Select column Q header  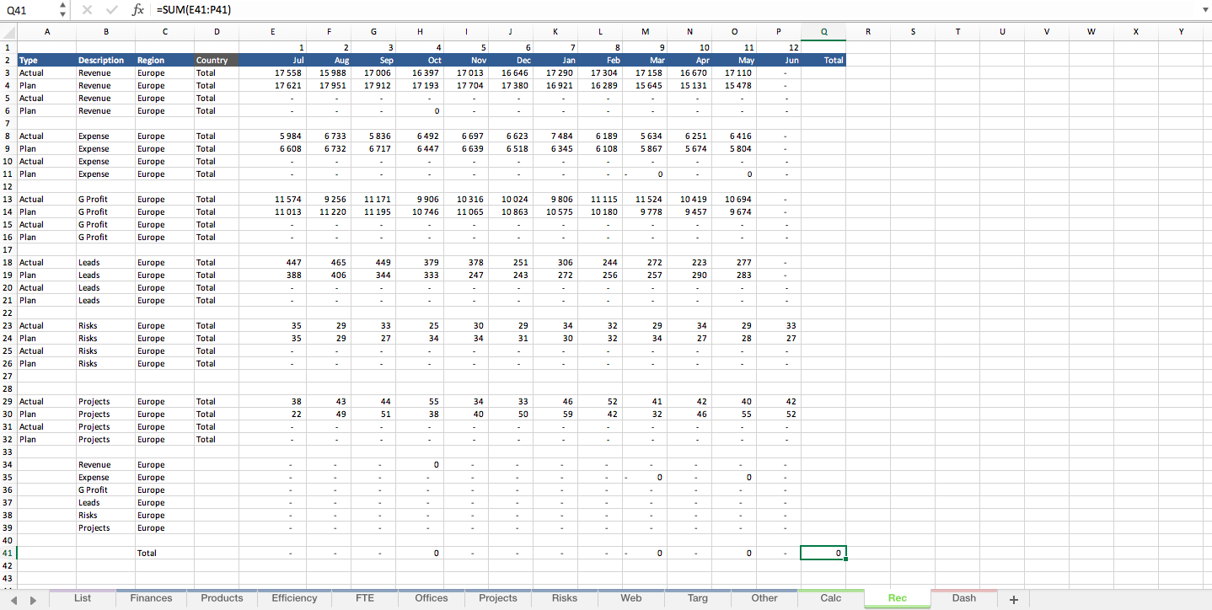click(823, 32)
